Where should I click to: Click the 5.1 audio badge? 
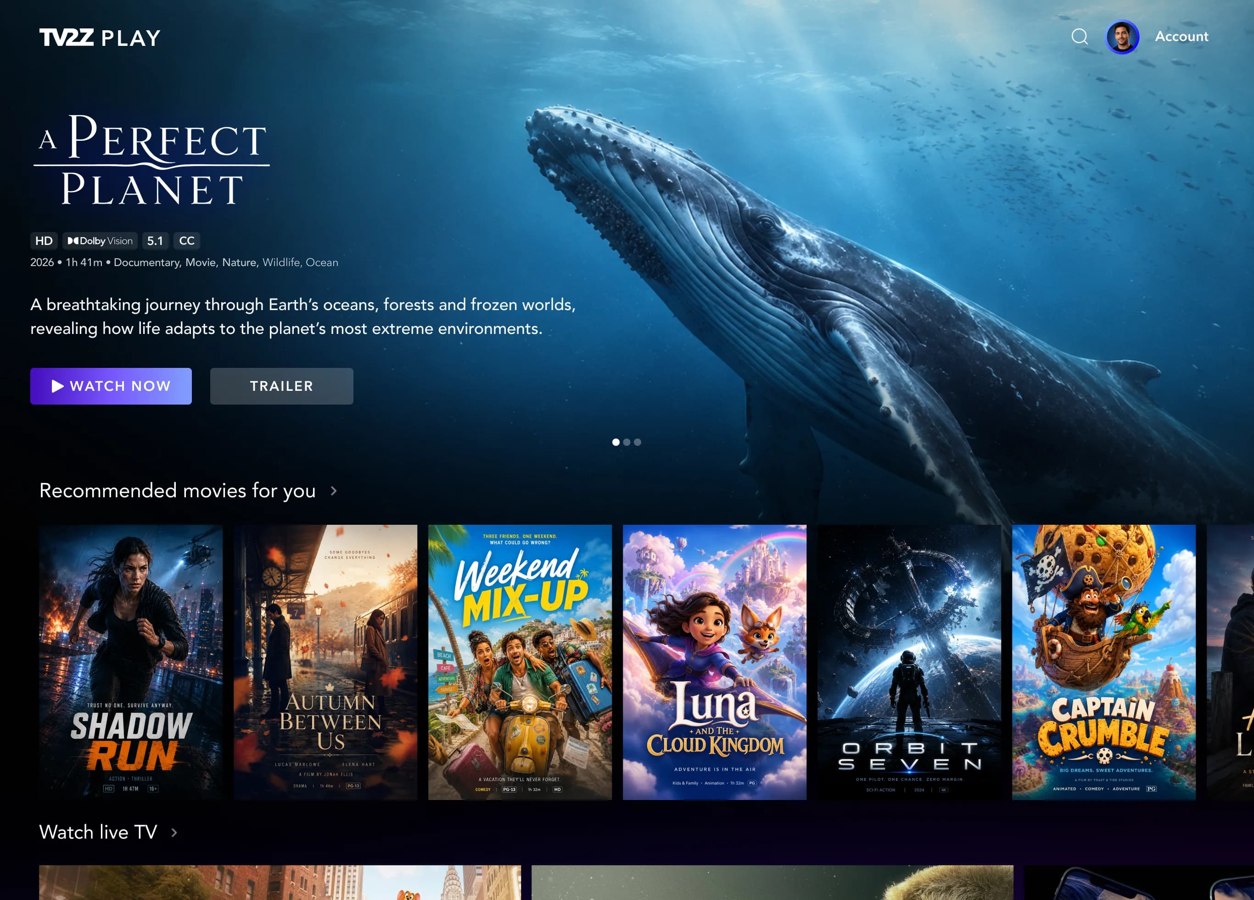pos(155,241)
